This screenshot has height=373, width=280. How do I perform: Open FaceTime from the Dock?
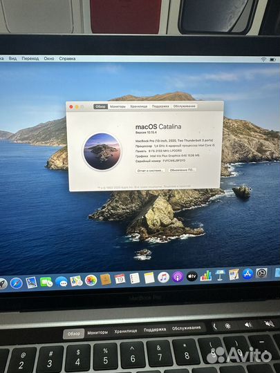46,282
